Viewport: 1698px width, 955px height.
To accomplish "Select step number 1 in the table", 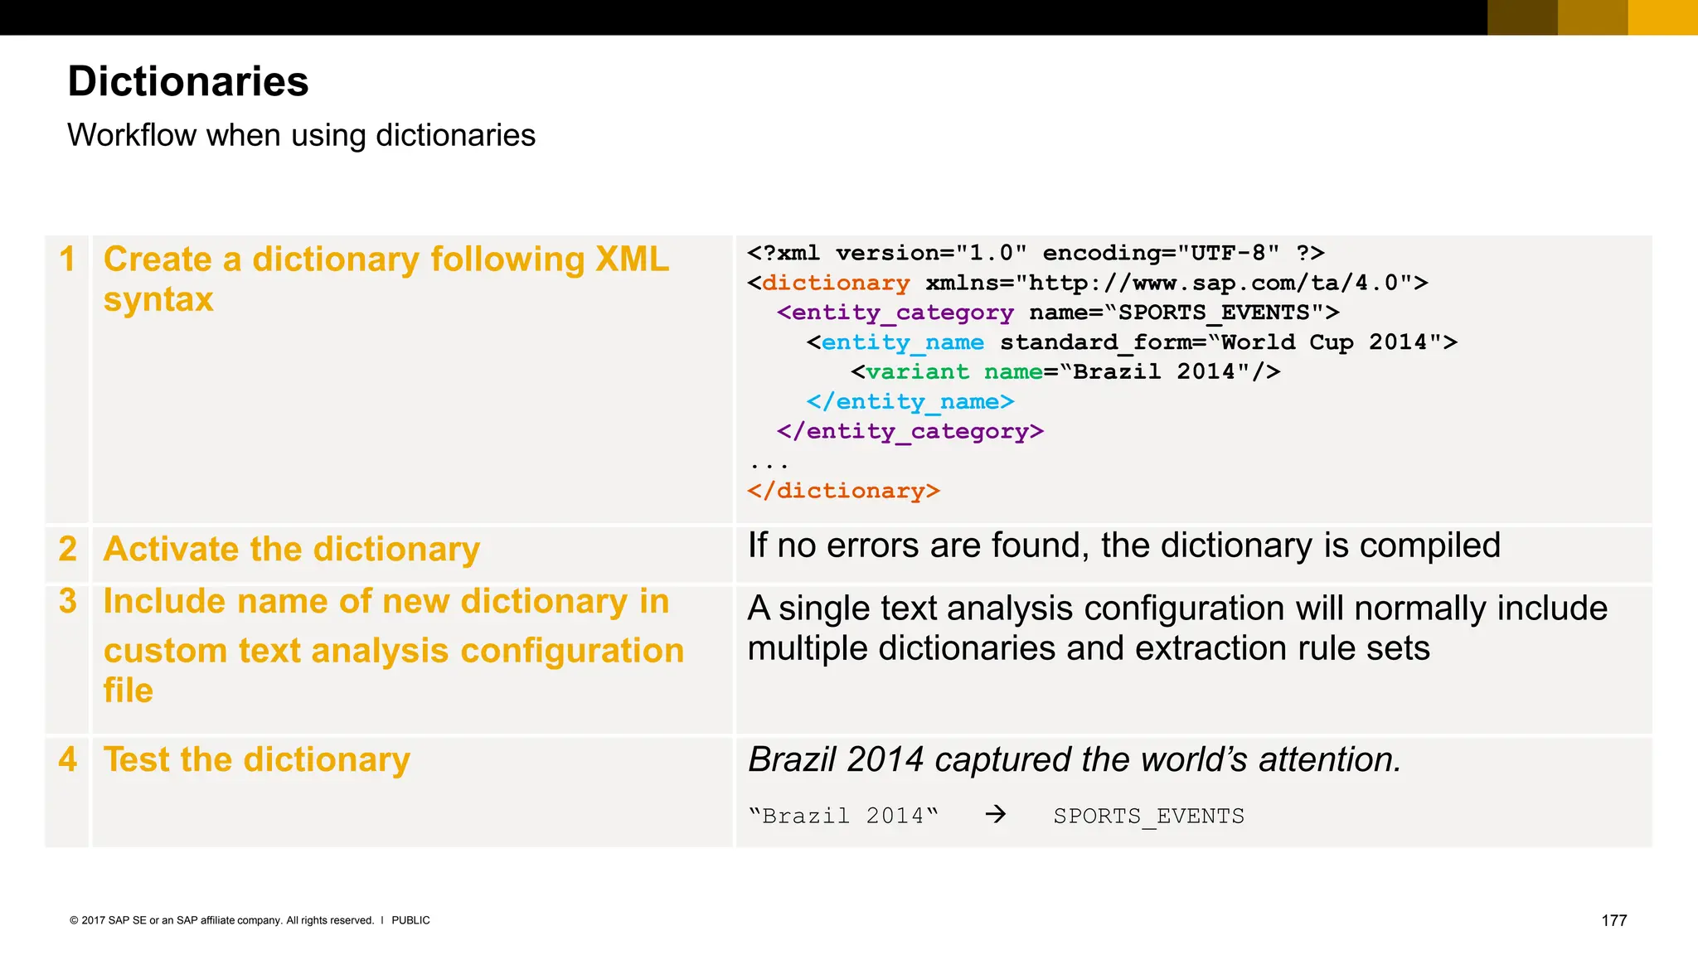I will point(68,259).
